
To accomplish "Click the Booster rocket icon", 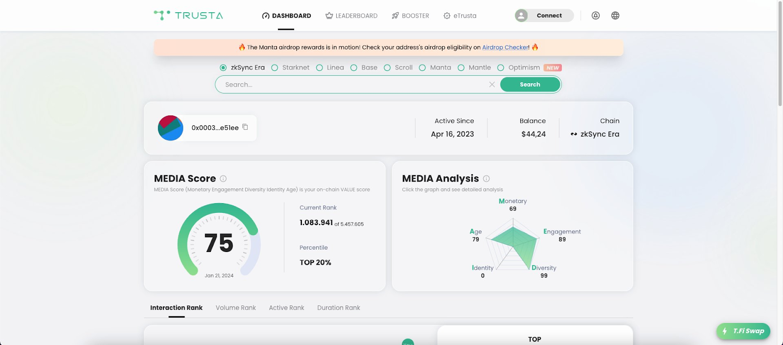I will pos(395,16).
